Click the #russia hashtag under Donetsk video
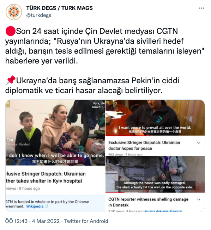 point(150,211)
